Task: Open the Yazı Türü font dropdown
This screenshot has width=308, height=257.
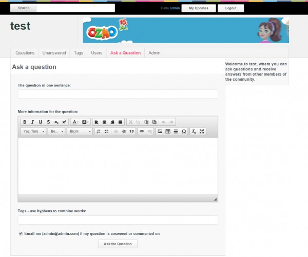Action: click(33, 132)
